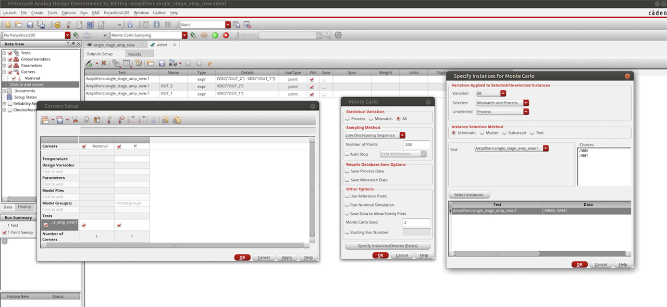The image size is (667, 307).
Task: Expand the Parameters node in Data View
Action: pyautogui.click(x=4, y=66)
